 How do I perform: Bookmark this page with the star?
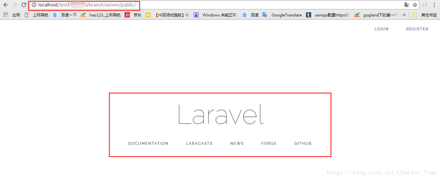[x=415, y=5]
